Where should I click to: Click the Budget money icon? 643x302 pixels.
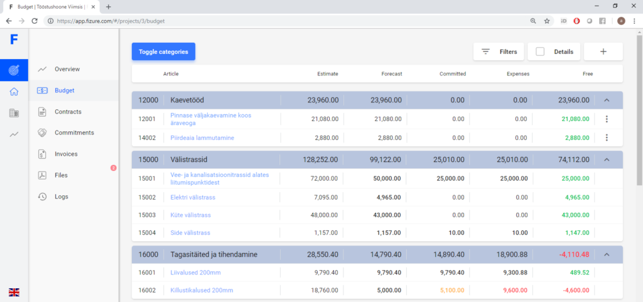[x=42, y=90]
